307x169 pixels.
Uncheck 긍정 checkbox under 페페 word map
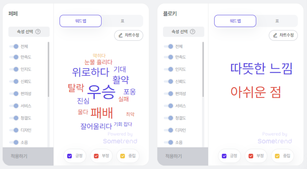[x=69, y=156]
